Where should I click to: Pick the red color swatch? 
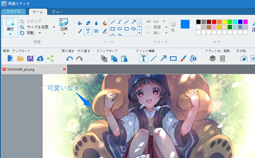(x=214, y=22)
